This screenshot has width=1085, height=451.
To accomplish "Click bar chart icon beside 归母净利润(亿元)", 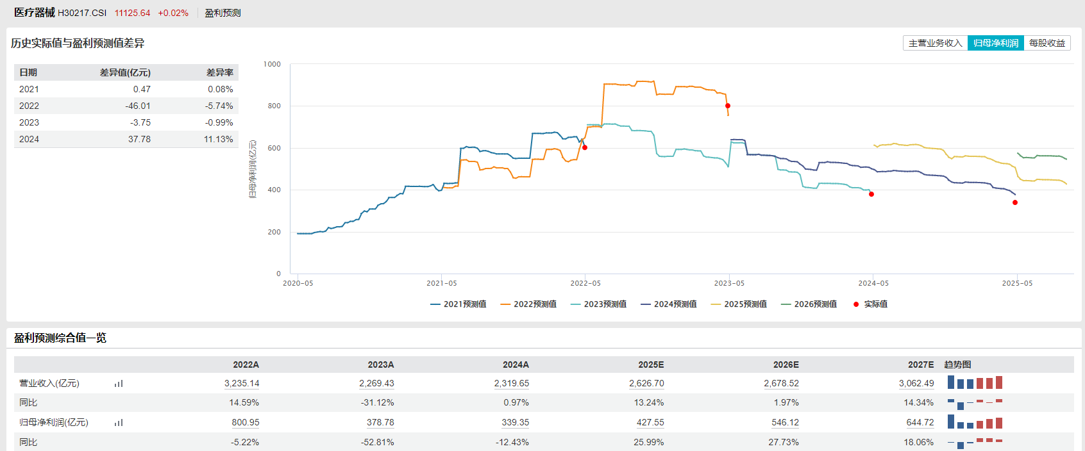I will (x=119, y=423).
